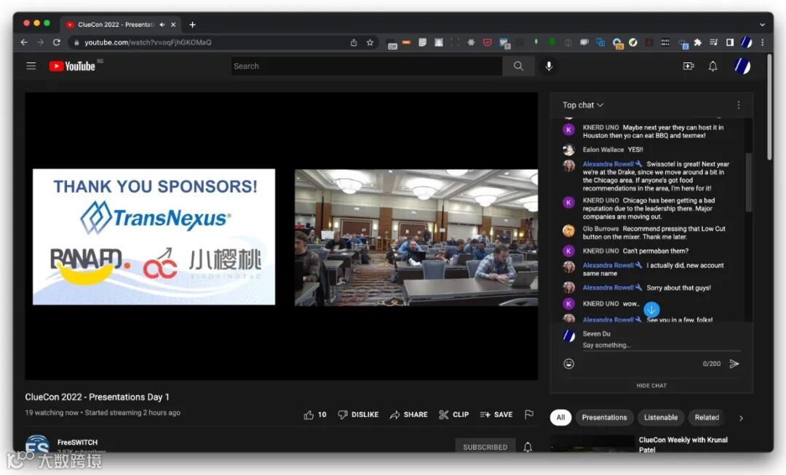786x475 pixels.
Task: Click the CLIP button
Action: tap(453, 415)
